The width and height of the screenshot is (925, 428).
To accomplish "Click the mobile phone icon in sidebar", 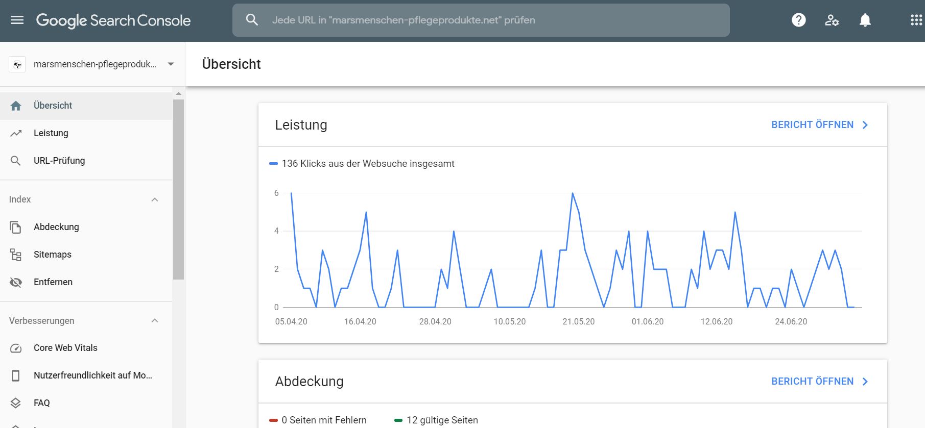I will click(16, 375).
